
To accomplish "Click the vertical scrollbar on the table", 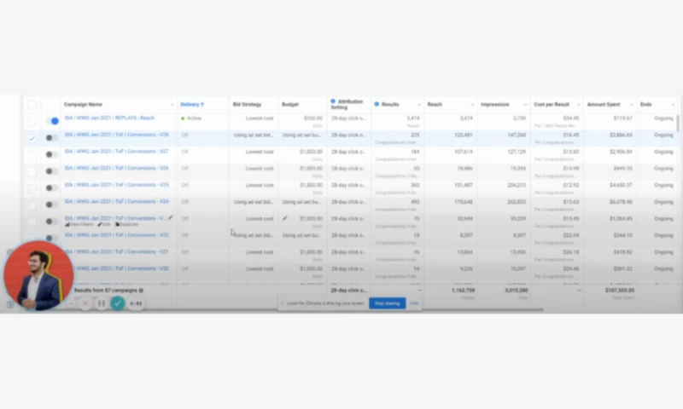I will (679, 124).
